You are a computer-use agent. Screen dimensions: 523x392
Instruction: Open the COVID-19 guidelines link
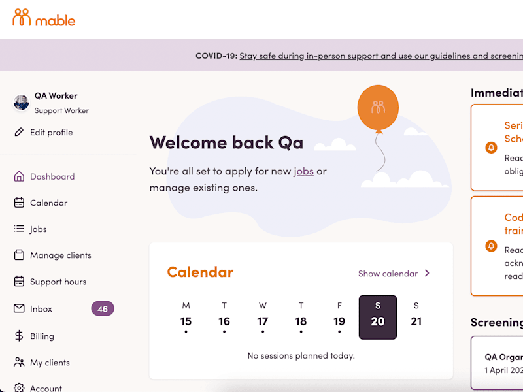tap(381, 56)
